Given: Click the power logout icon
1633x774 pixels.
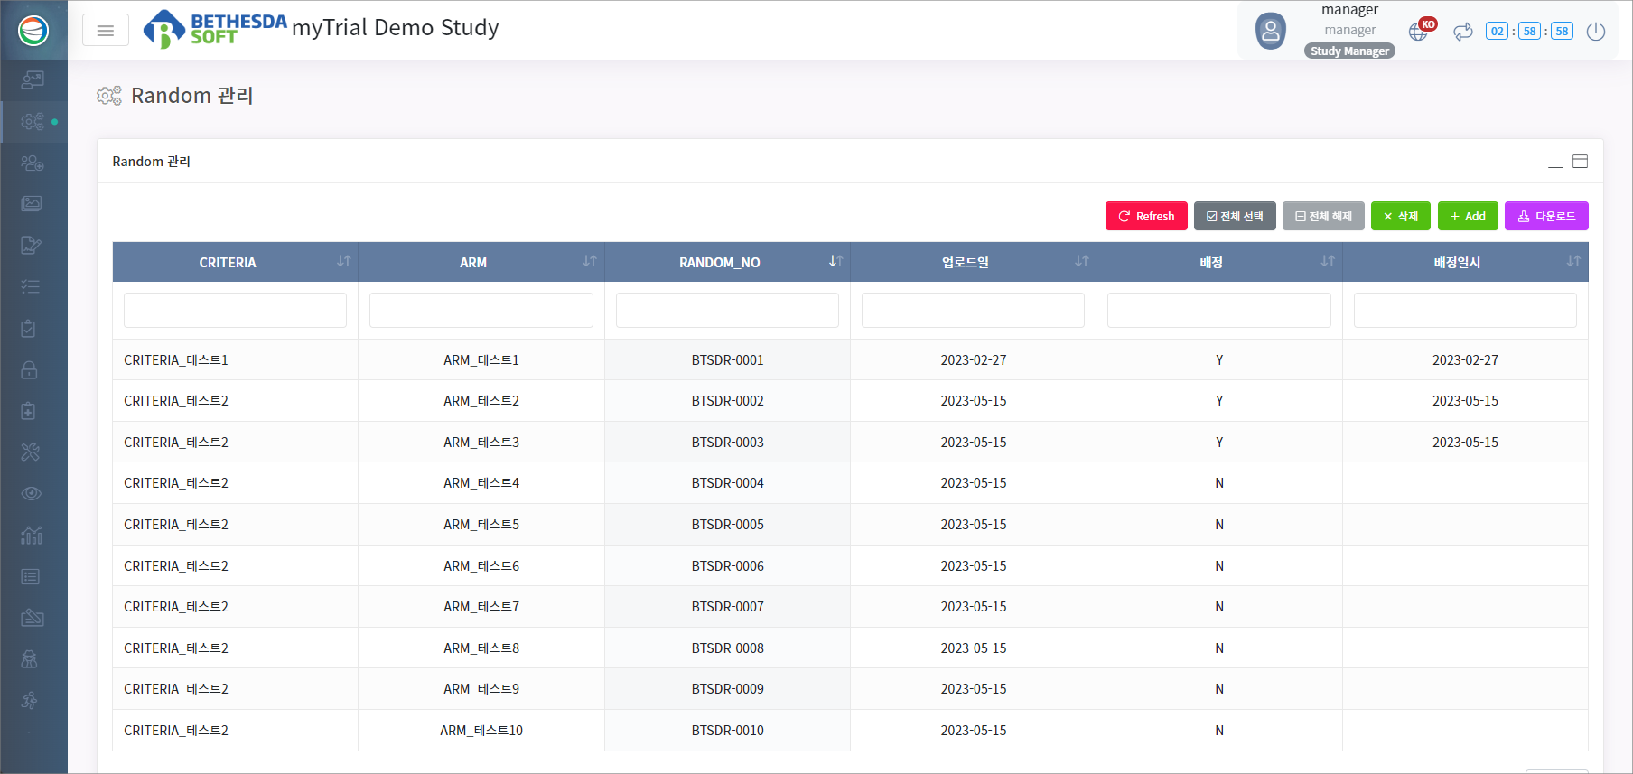Looking at the screenshot, I should pos(1596,32).
